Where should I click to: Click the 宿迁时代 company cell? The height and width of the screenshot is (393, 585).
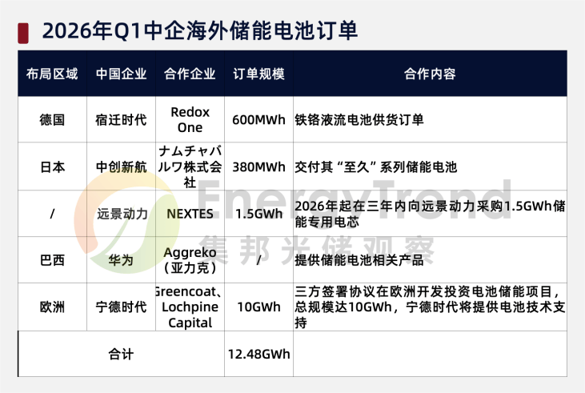click(122, 120)
